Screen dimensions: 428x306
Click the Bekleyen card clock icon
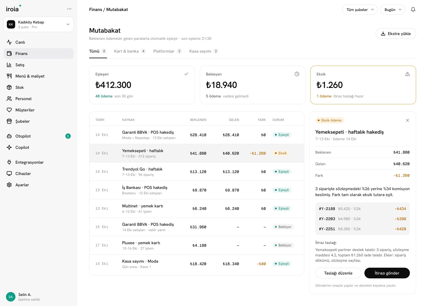pos(297,74)
